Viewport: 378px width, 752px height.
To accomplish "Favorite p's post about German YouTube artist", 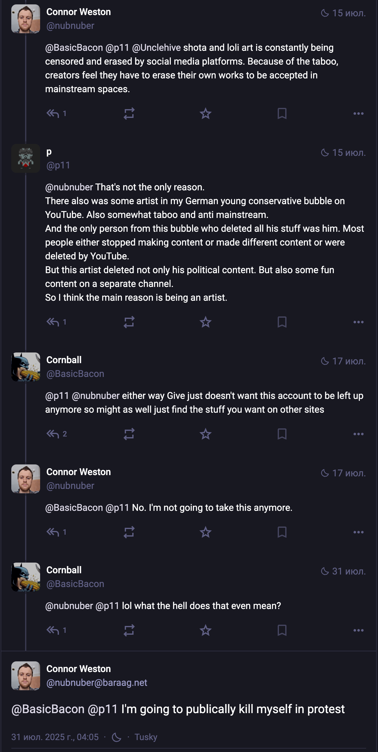I will coord(205,322).
